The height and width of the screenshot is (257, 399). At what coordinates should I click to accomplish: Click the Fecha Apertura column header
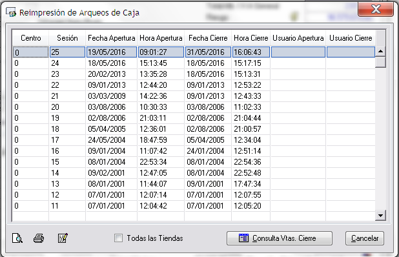112,38
